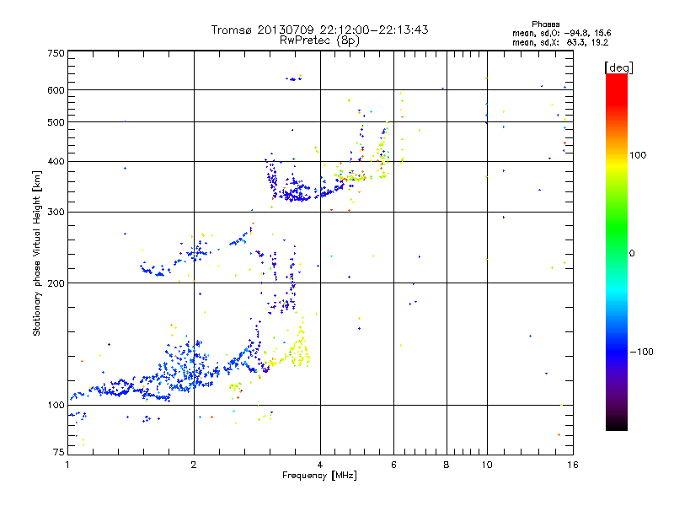Viewport: 674px width, 506px height.
Task: Click the x-axis tick label '16'
Action: click(573, 465)
